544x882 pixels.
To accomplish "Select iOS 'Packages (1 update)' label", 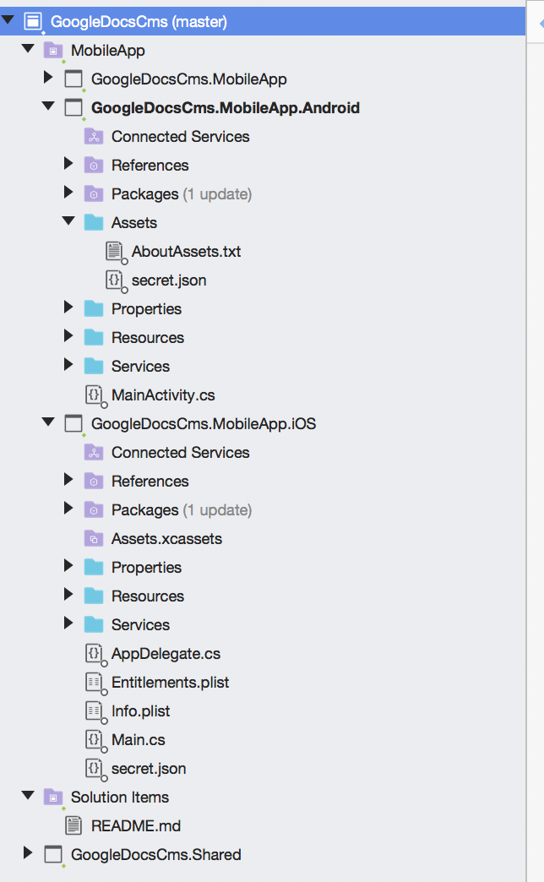I will 182,510.
